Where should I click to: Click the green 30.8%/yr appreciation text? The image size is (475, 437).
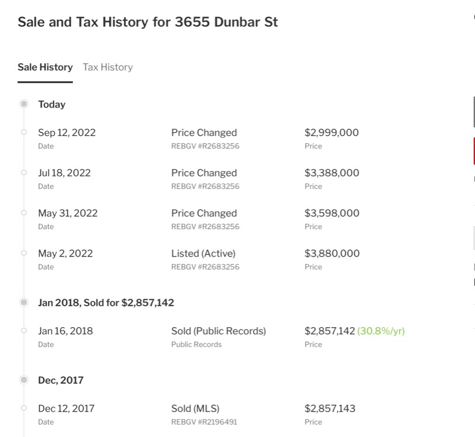381,331
